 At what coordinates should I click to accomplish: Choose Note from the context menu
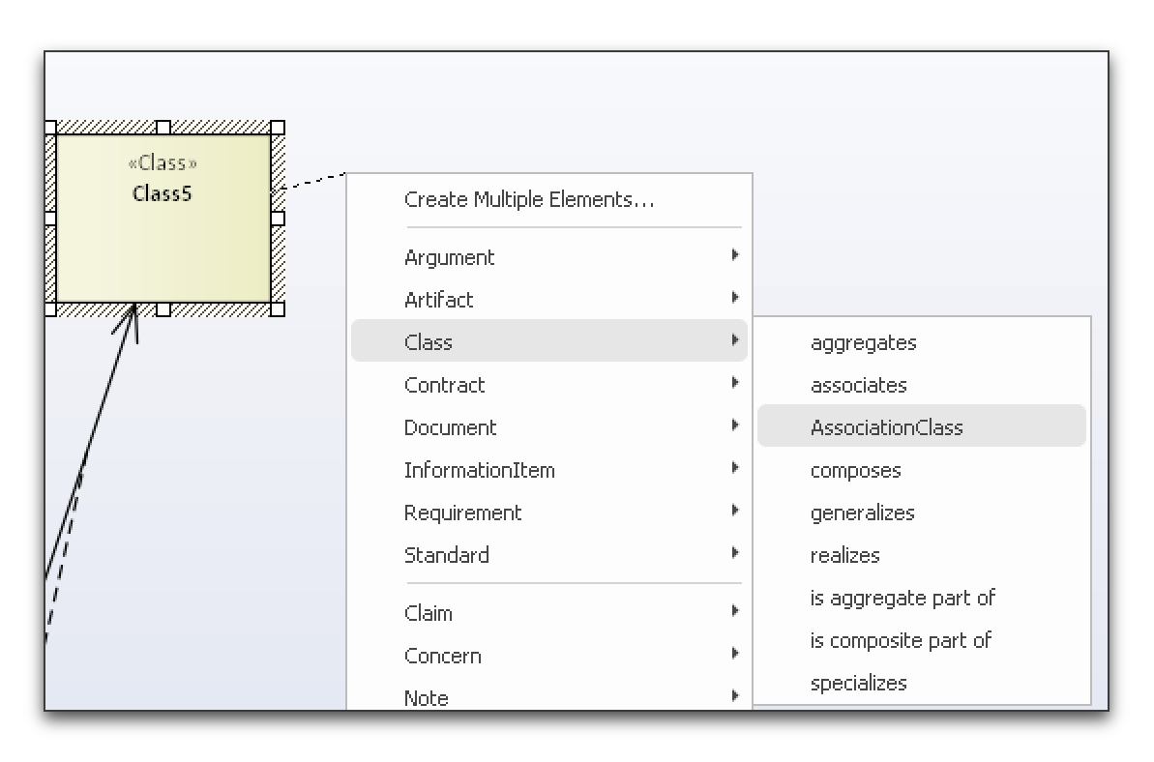pyautogui.click(x=426, y=696)
